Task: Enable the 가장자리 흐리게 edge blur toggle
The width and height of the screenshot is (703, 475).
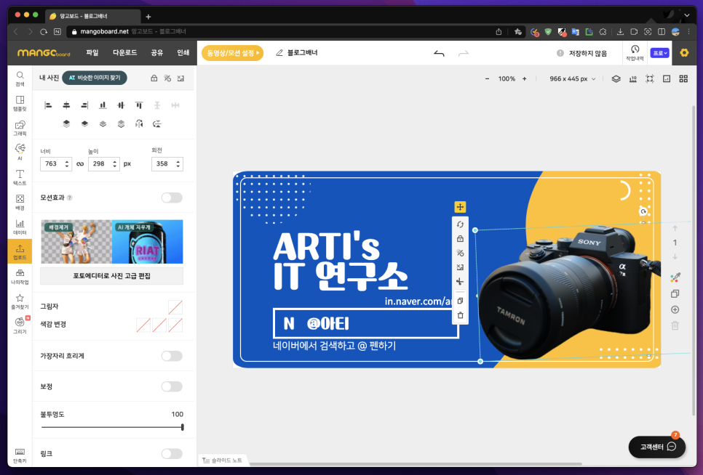Action: pyautogui.click(x=172, y=356)
